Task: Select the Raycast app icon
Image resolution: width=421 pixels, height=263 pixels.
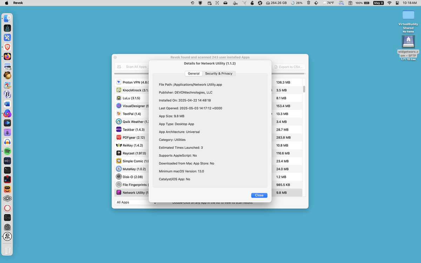Action: click(119, 153)
